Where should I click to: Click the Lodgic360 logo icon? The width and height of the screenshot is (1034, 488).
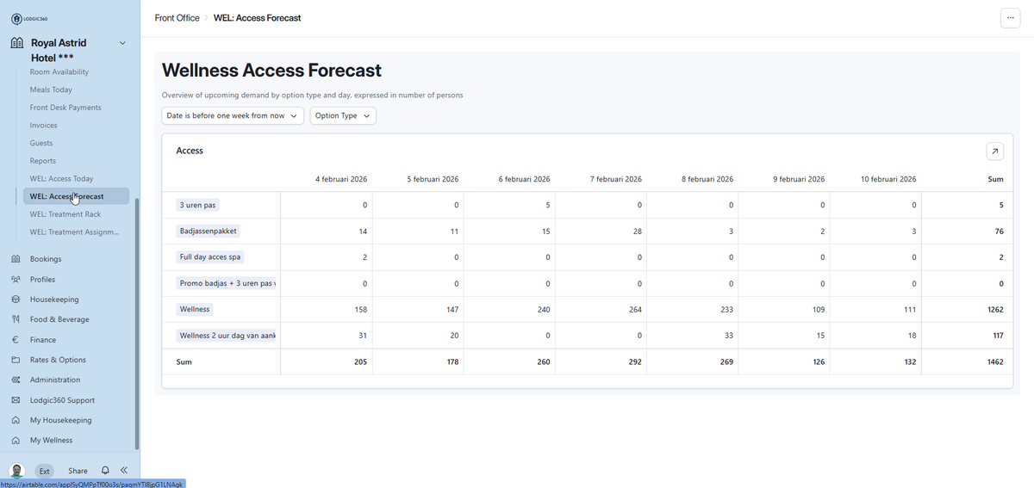[16, 19]
